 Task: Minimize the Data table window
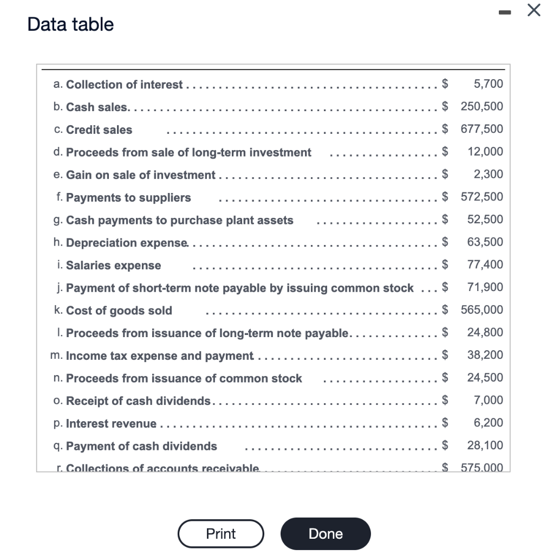pos(505,11)
